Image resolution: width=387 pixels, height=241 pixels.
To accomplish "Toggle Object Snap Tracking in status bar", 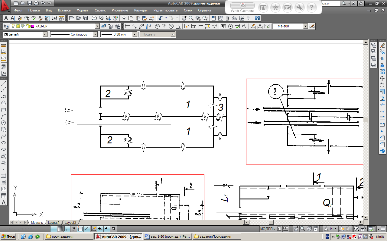I will pyautogui.click(x=87, y=229).
